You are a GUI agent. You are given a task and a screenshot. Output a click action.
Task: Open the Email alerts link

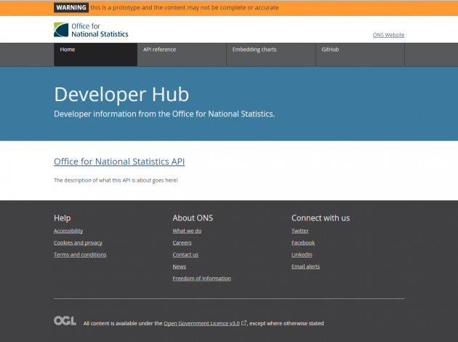pyautogui.click(x=305, y=266)
